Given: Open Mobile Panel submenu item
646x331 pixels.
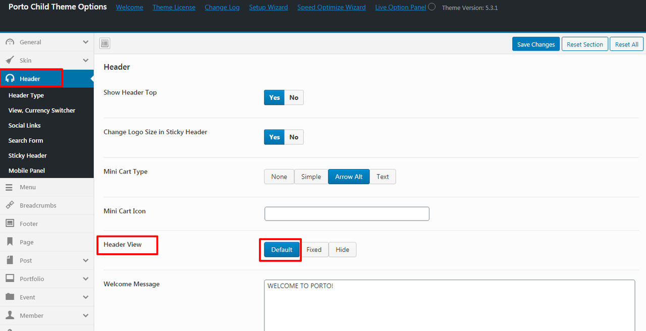Looking at the screenshot, I should point(27,171).
